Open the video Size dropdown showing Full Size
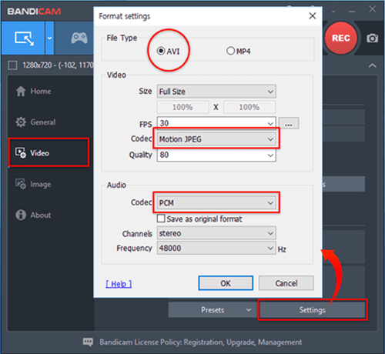Screen dimensions: 385x354 pyautogui.click(x=216, y=92)
